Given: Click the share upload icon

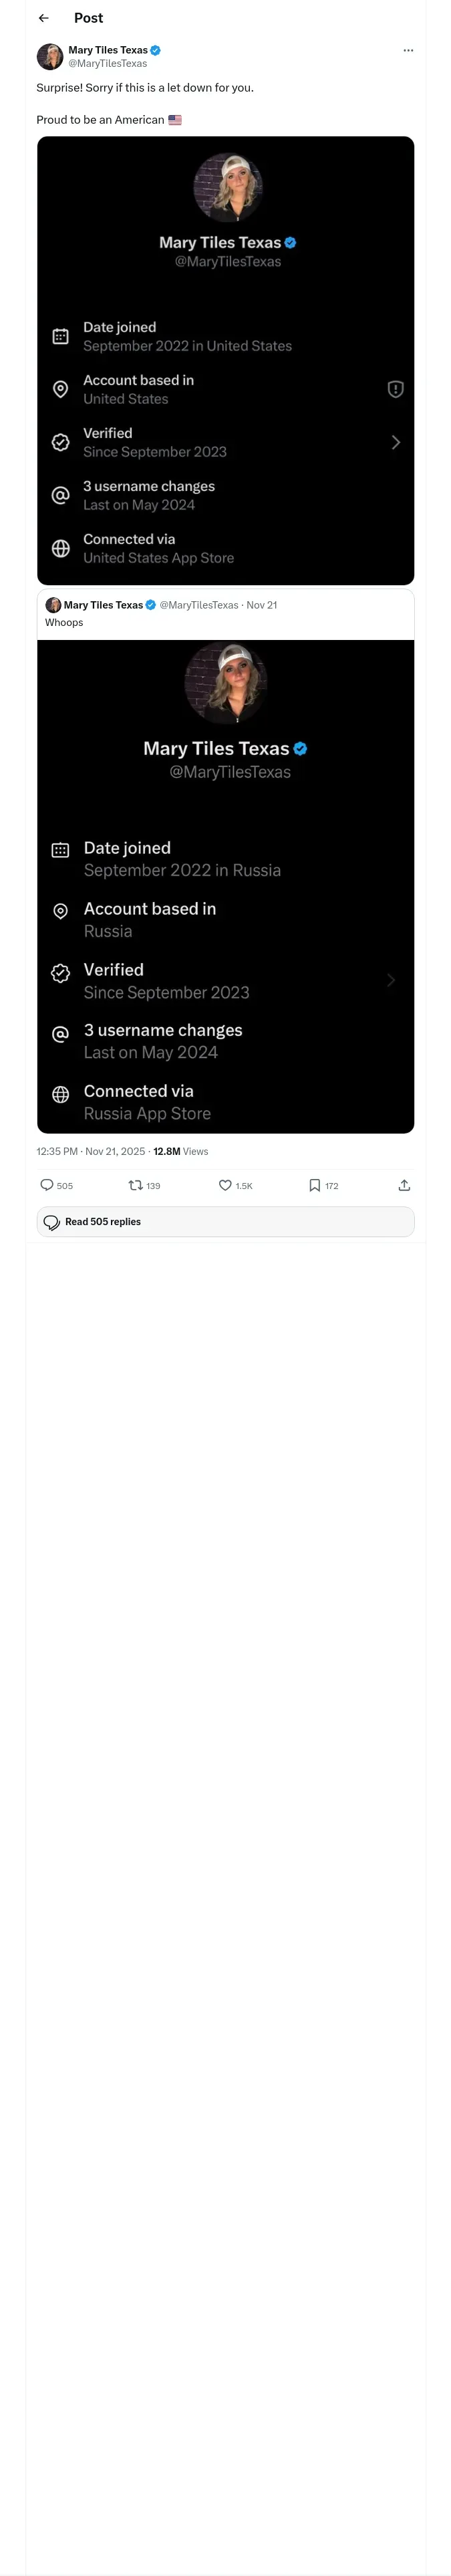Looking at the screenshot, I should (x=404, y=1185).
